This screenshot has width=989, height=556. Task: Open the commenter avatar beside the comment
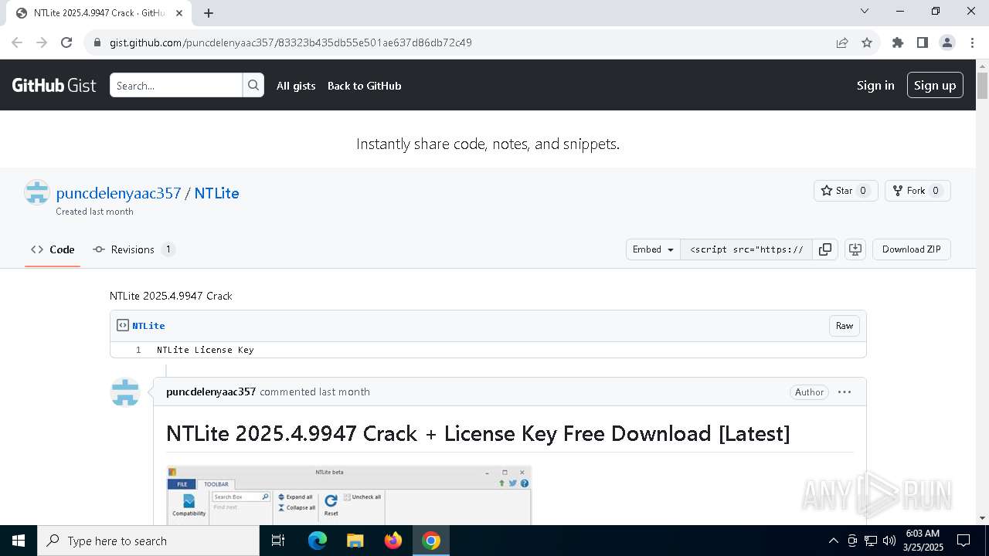pyautogui.click(x=125, y=392)
